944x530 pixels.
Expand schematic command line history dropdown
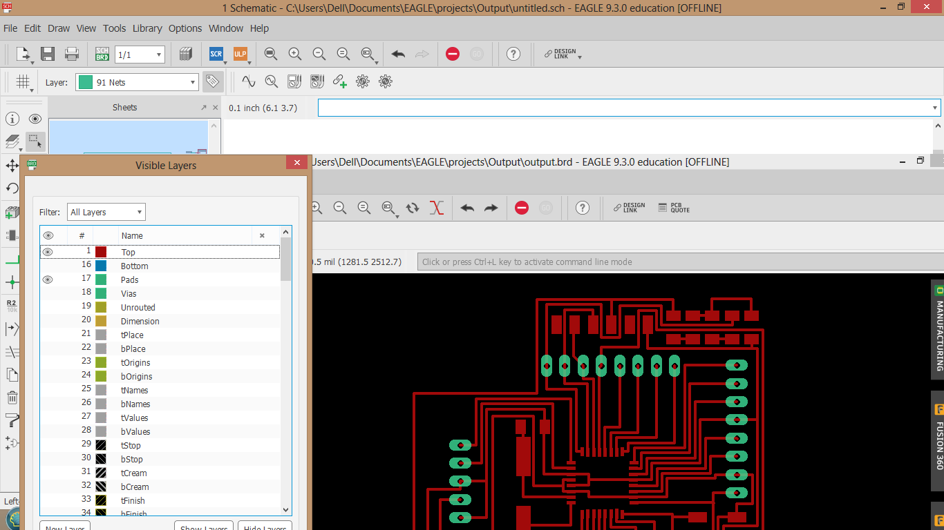(x=935, y=108)
